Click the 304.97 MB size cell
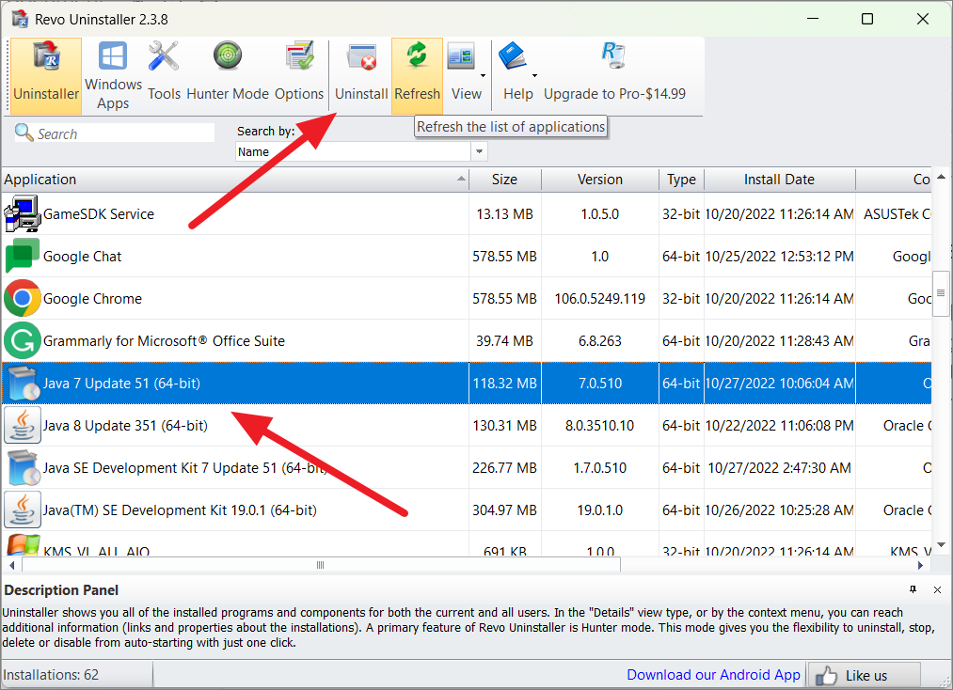 coord(504,510)
